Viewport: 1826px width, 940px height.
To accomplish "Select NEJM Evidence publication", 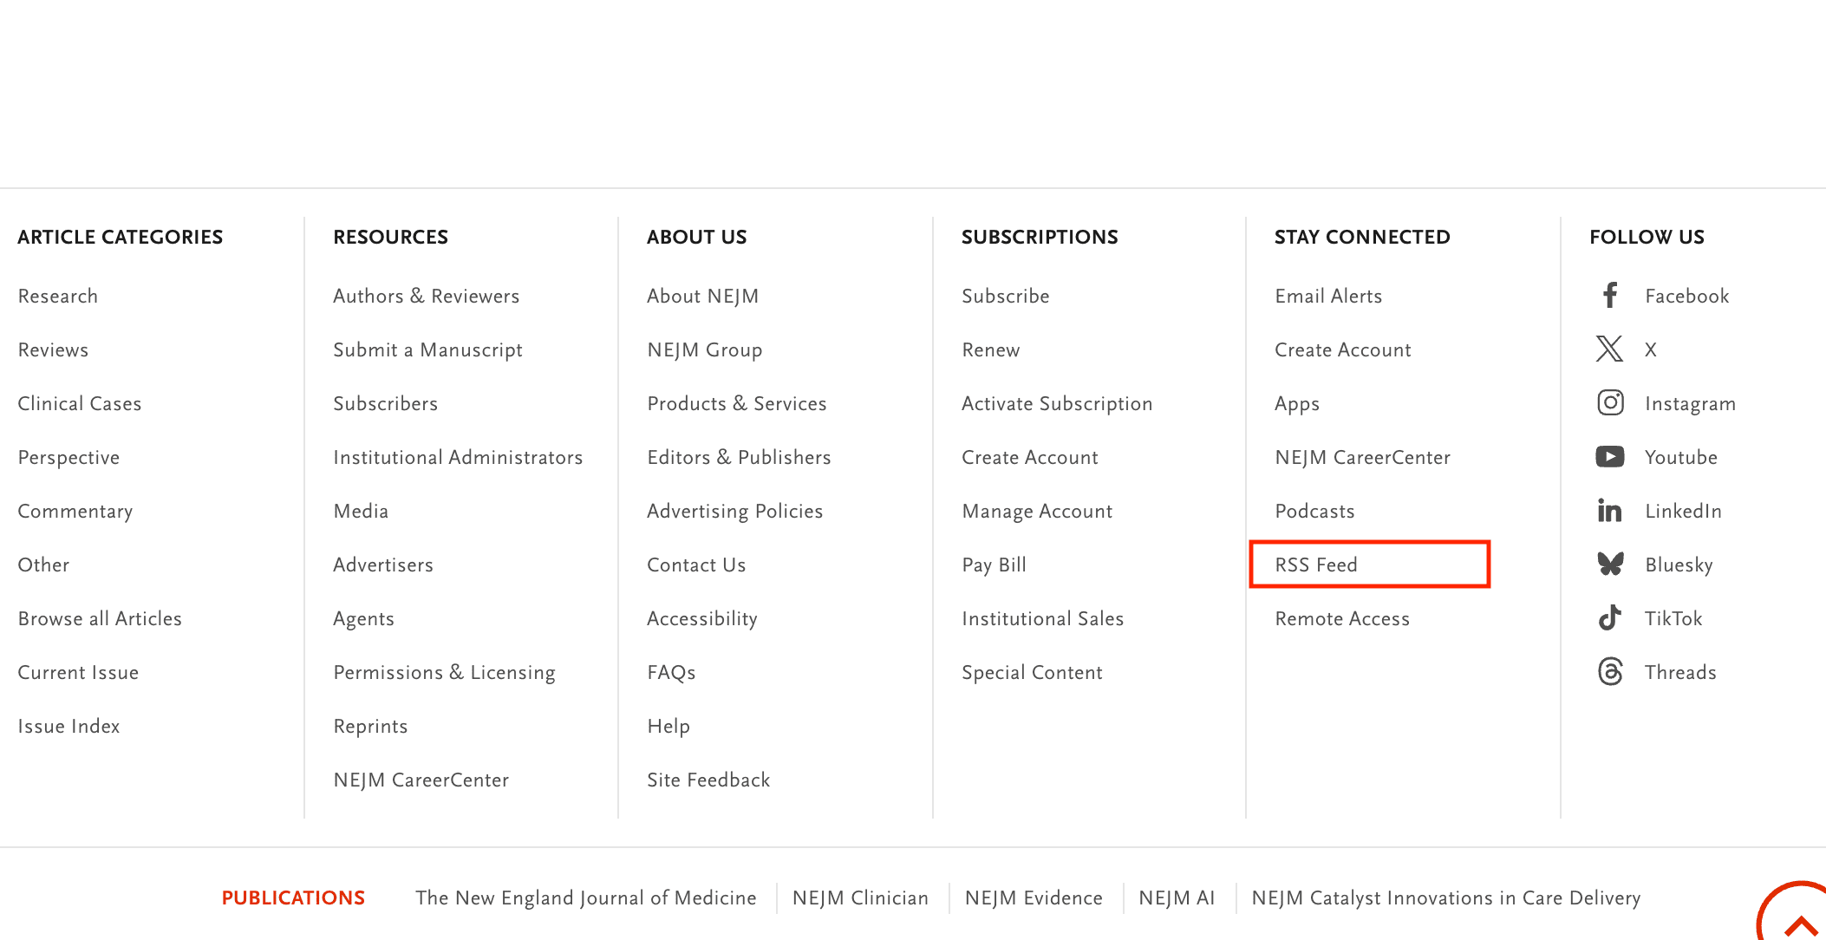I will pyautogui.click(x=1034, y=898).
